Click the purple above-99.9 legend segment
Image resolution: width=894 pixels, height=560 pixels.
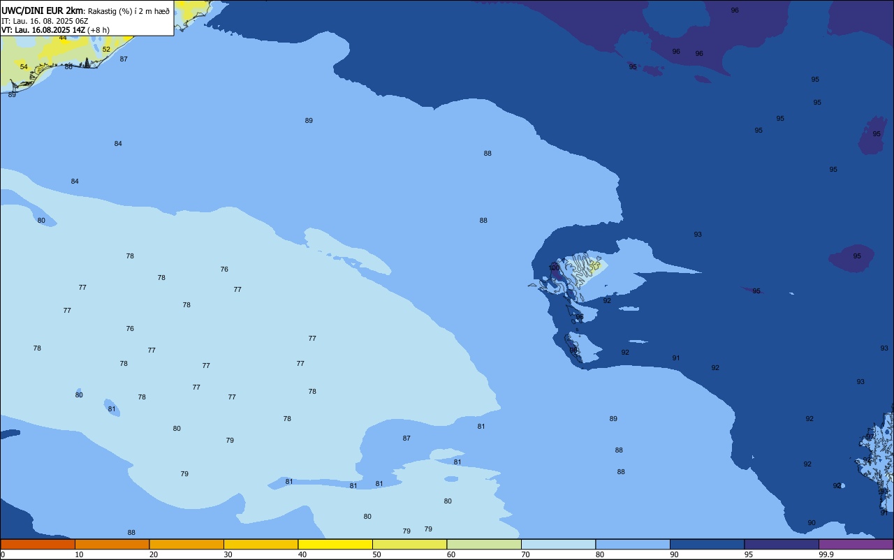pos(856,544)
